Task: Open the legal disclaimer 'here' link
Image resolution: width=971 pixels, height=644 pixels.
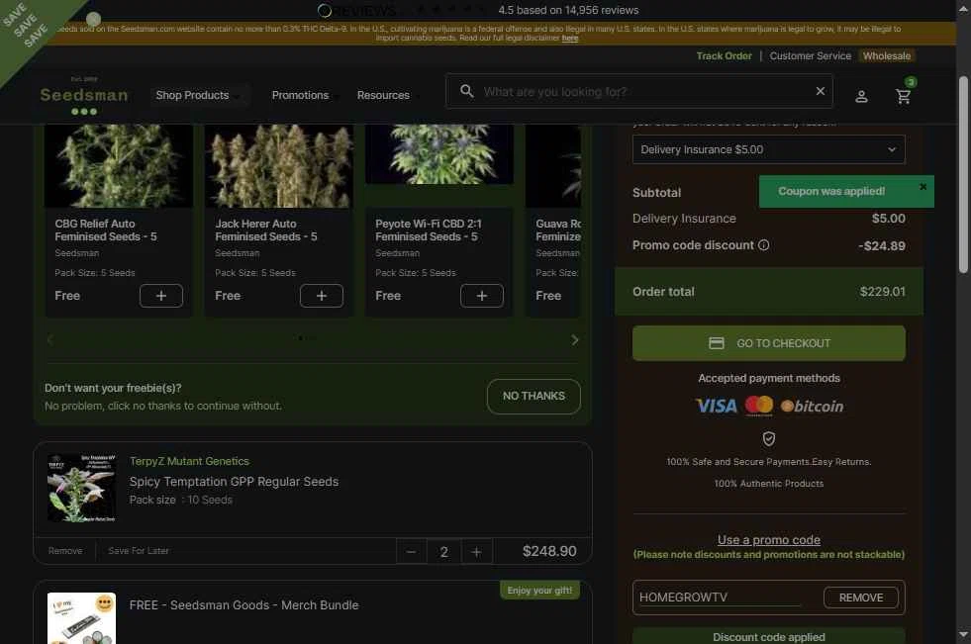Action: pos(570,39)
